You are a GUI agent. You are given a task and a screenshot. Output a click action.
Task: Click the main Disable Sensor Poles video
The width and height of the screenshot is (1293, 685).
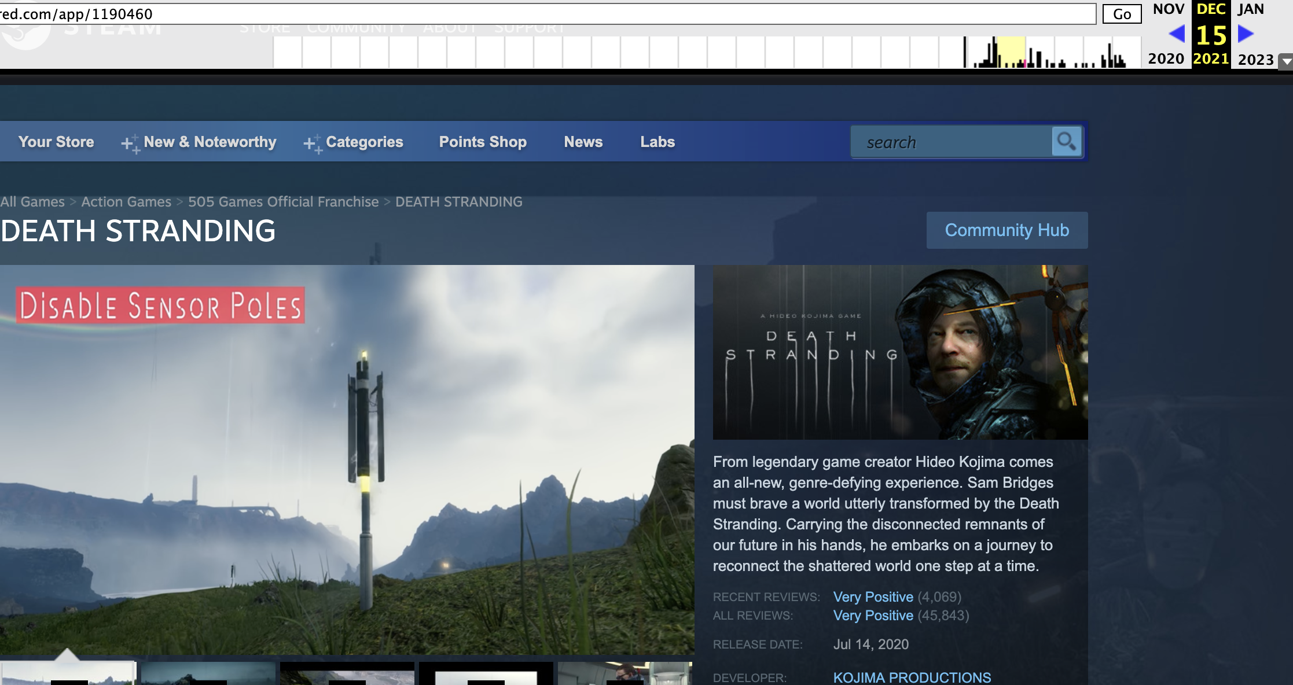347,460
